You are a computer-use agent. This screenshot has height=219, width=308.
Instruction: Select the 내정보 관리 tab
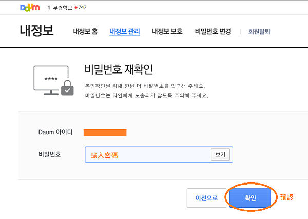(124, 31)
